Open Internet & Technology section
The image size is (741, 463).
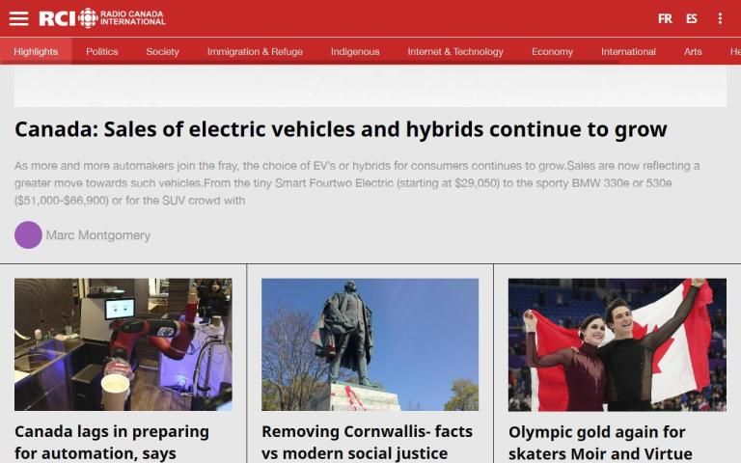[x=455, y=51]
